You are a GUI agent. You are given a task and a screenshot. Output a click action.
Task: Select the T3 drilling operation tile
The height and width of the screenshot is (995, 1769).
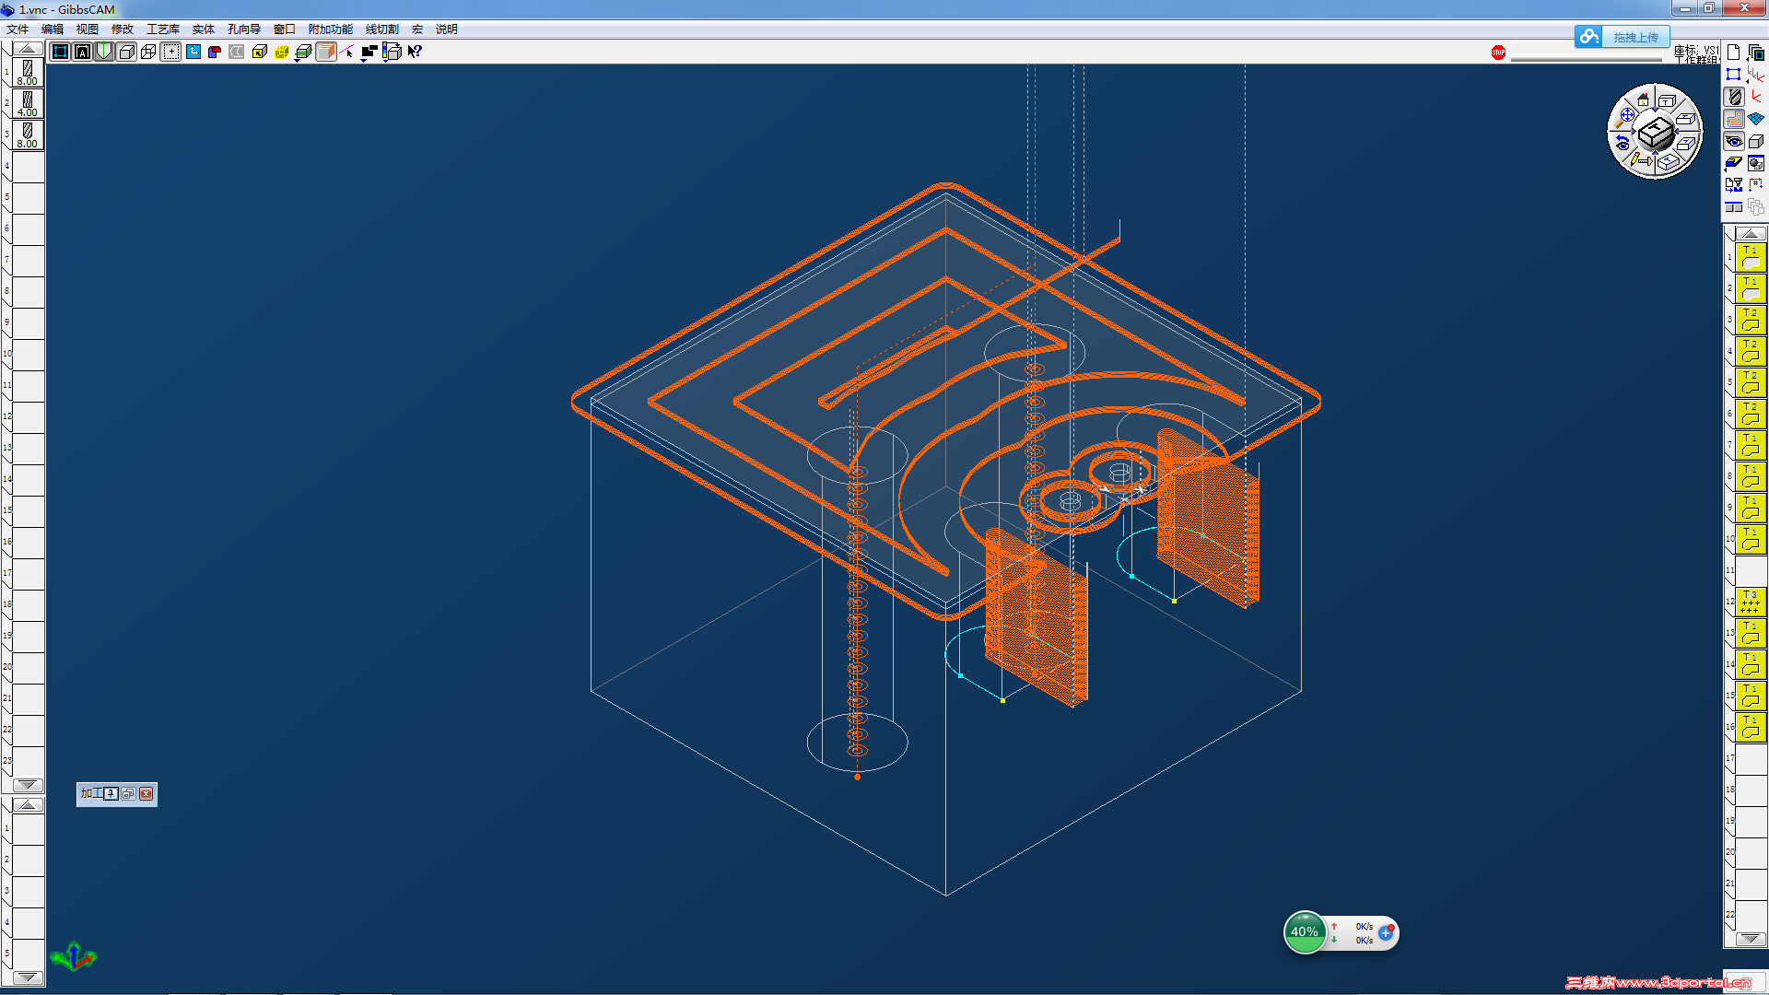tap(1750, 602)
